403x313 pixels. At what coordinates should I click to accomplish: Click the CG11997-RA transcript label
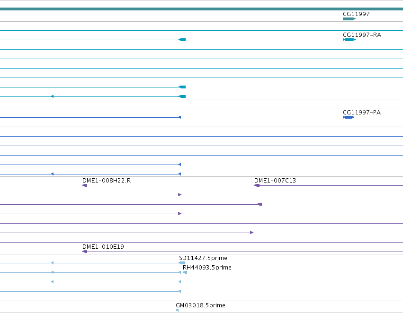[362, 35]
